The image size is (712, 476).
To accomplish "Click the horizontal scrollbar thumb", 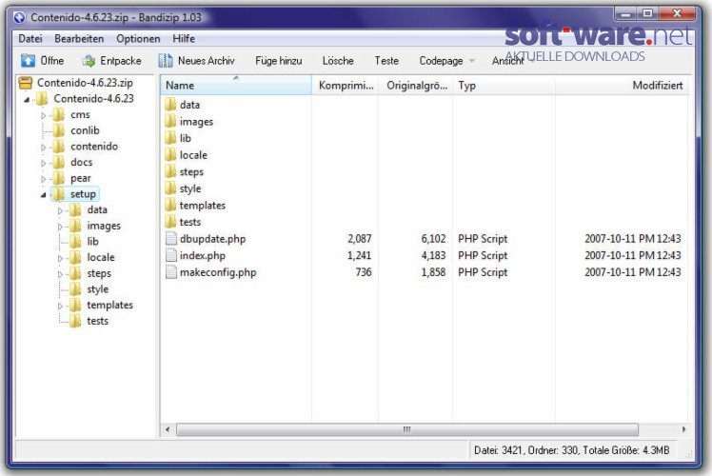I will (407, 429).
